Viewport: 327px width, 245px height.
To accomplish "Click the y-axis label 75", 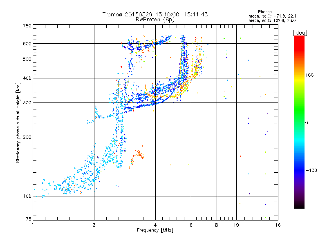I will click(29, 219).
